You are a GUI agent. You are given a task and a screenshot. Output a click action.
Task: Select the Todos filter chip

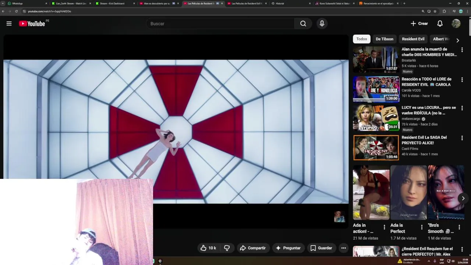click(362, 39)
